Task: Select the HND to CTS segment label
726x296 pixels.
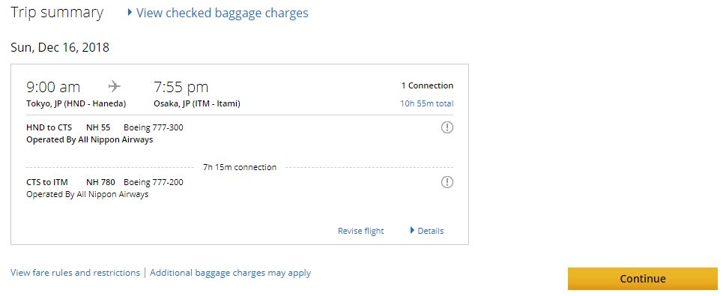Action: [x=49, y=127]
